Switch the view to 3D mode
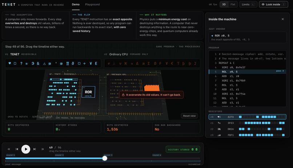Image resolution: width=293 pixels, height=168 pixels. (224, 4)
